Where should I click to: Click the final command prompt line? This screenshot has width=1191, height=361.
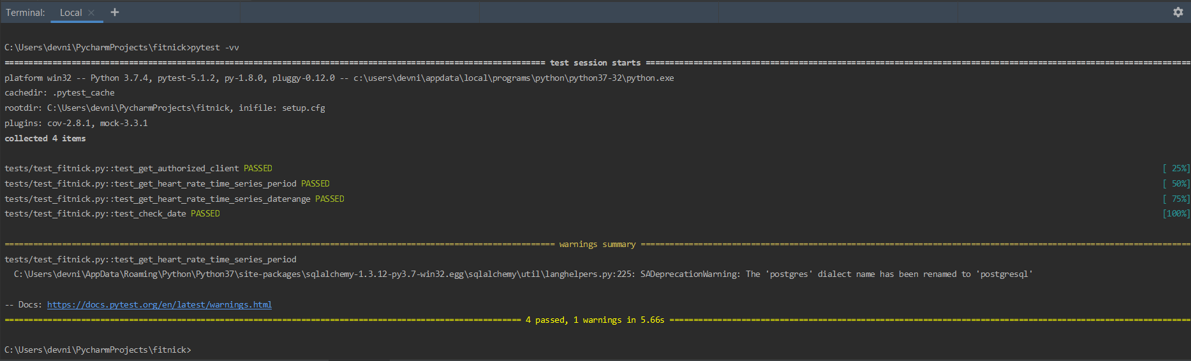pyautogui.click(x=98, y=350)
